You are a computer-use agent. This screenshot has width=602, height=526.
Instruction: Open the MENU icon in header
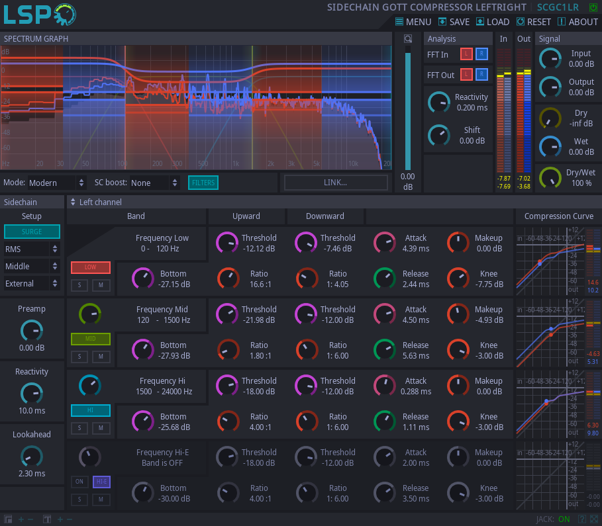point(399,21)
